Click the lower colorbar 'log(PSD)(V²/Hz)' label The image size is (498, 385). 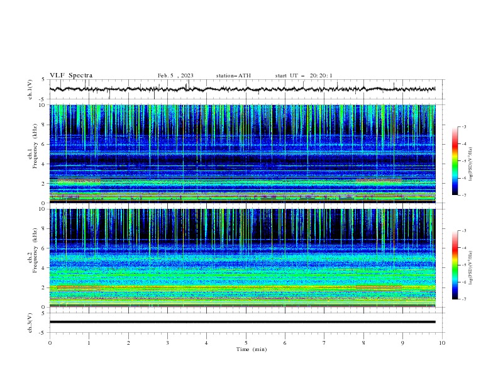click(x=470, y=268)
